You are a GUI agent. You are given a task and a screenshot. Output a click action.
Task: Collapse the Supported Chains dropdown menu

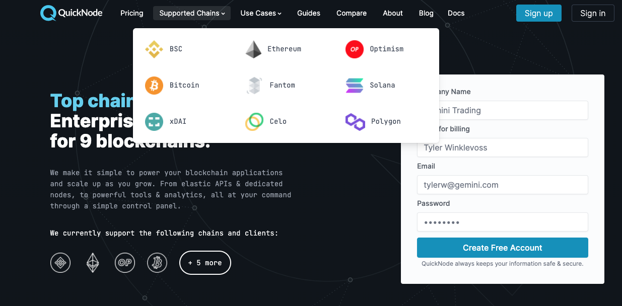(x=192, y=13)
